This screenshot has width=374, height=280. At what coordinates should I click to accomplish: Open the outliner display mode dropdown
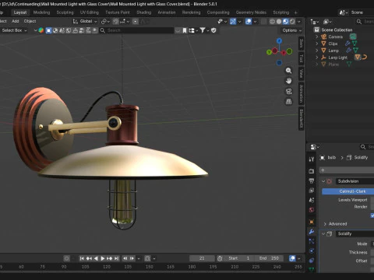click(x=315, y=22)
